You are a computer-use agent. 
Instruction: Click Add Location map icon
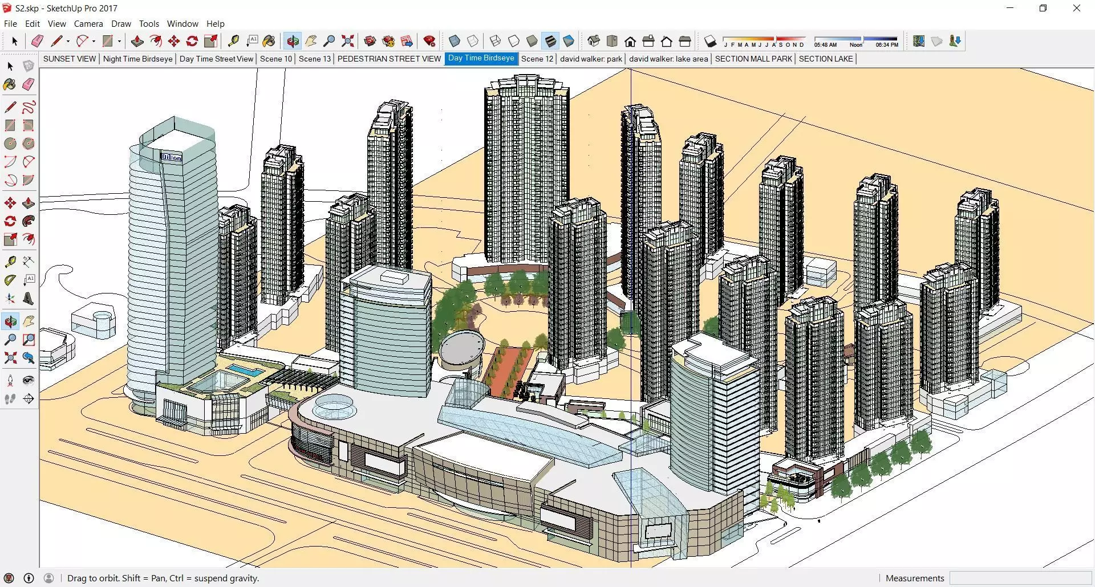point(919,41)
